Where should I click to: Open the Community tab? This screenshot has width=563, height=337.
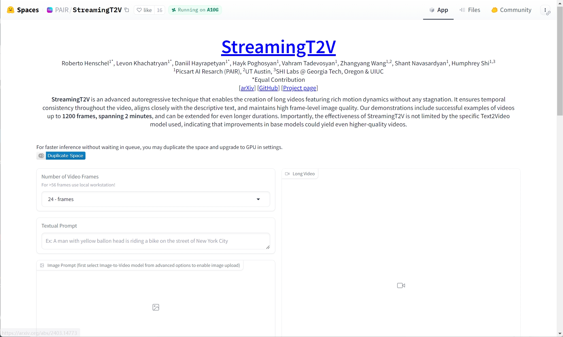511,10
